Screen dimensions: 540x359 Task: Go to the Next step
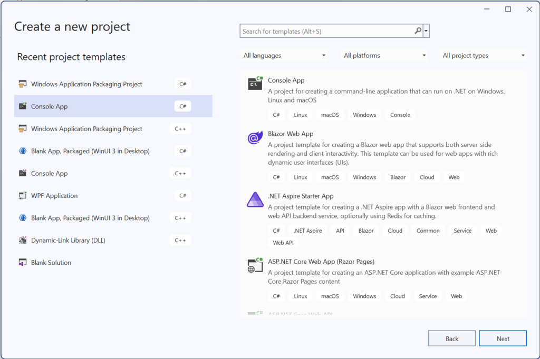503,338
